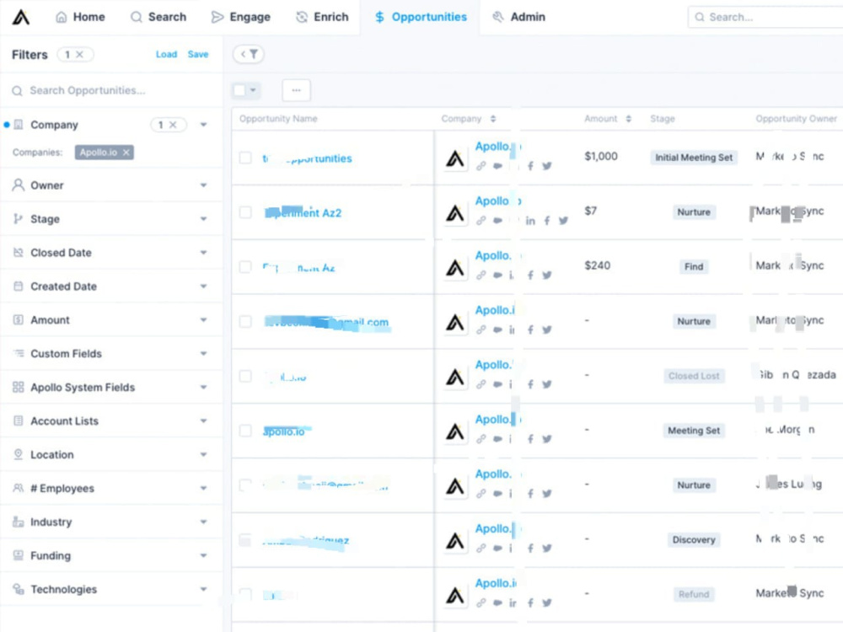Go to the Search tab

coord(158,17)
